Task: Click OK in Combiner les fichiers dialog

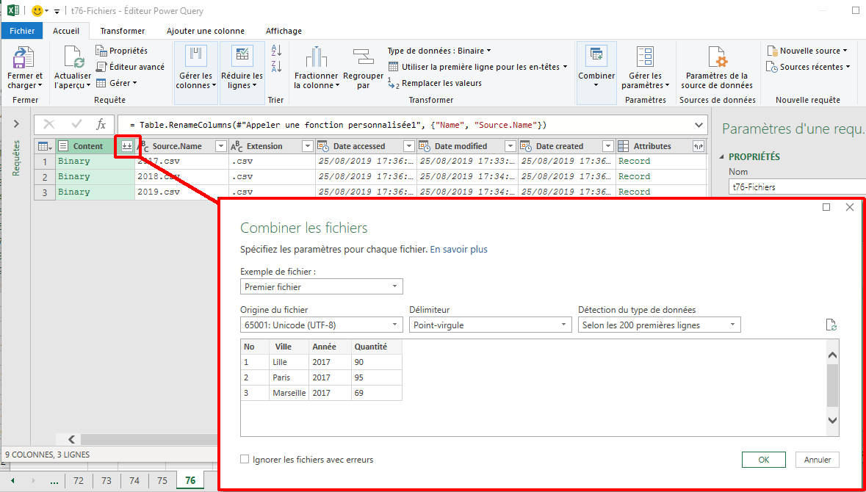Action: (x=764, y=460)
